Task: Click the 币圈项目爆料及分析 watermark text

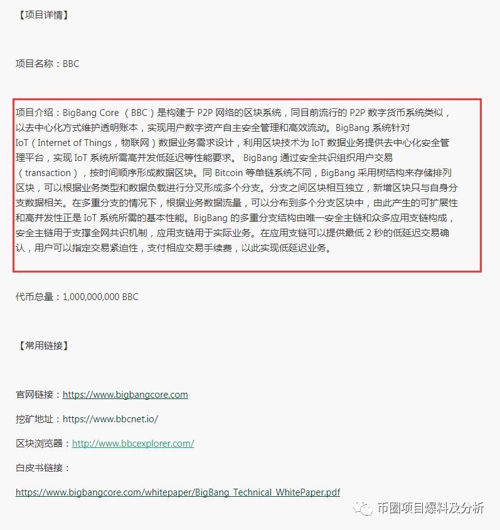Action: 430,508
